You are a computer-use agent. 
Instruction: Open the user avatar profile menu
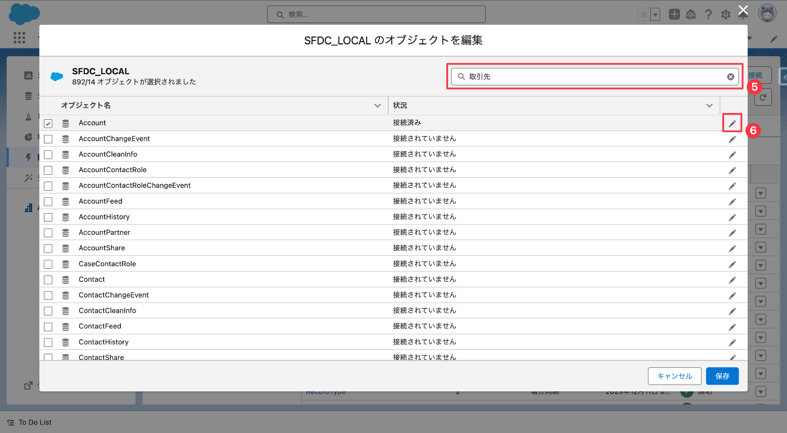pos(767,13)
